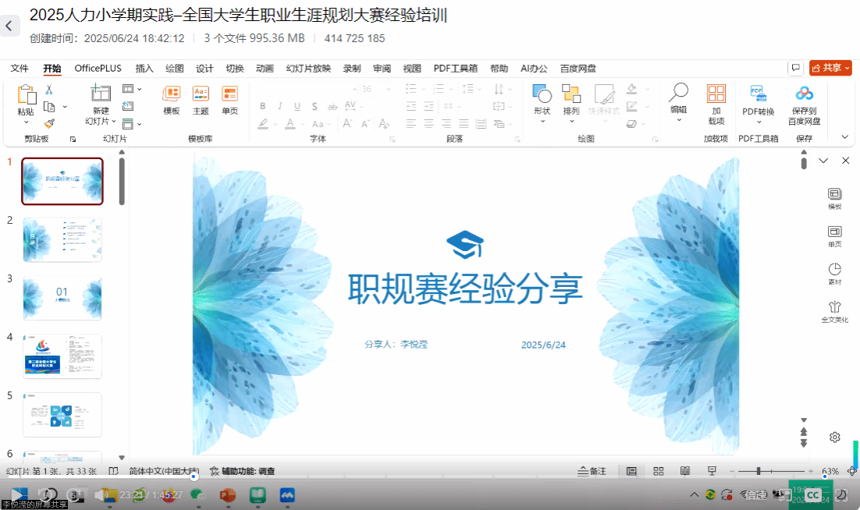Click the 加载项 add-ins icon

716,96
